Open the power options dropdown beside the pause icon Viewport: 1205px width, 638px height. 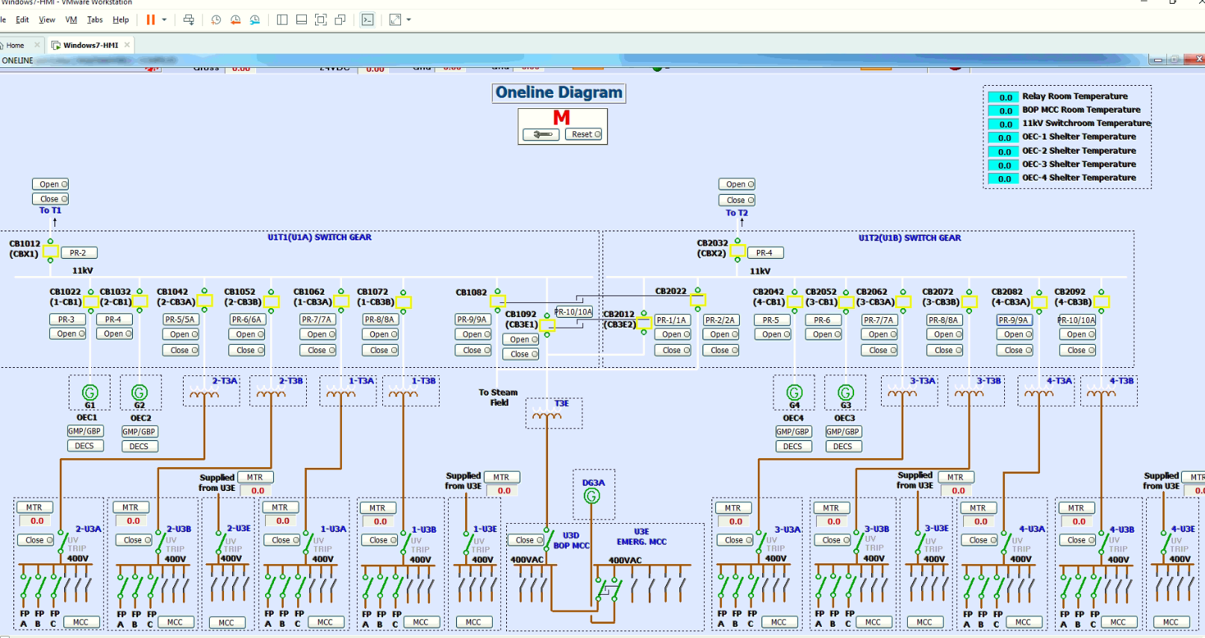point(164,20)
